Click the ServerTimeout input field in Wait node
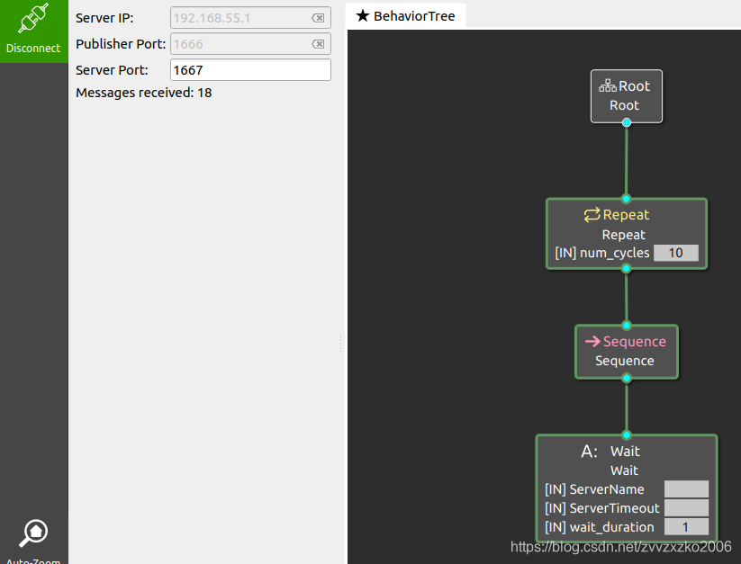Image resolution: width=741 pixels, height=564 pixels. (x=686, y=508)
